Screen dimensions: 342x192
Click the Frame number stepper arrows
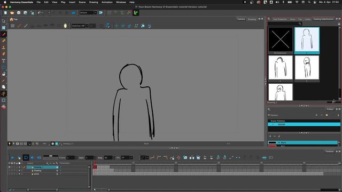coord(76,158)
